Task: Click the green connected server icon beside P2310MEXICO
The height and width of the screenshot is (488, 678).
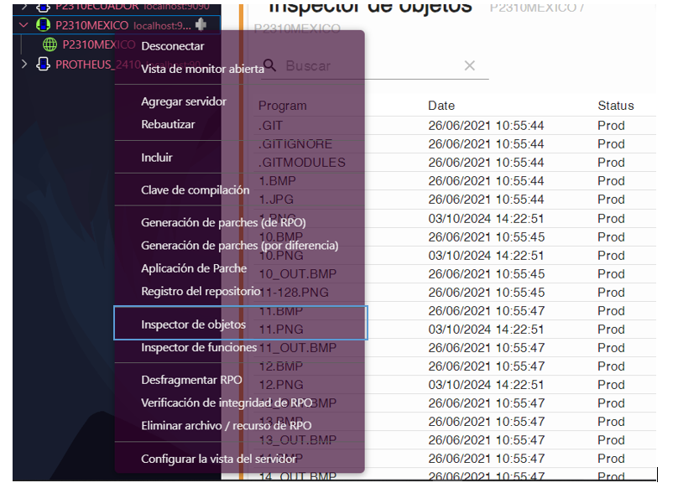Action: click(44, 25)
